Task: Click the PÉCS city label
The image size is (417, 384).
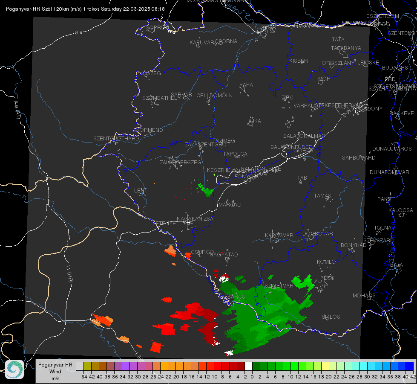Action: click(327, 278)
